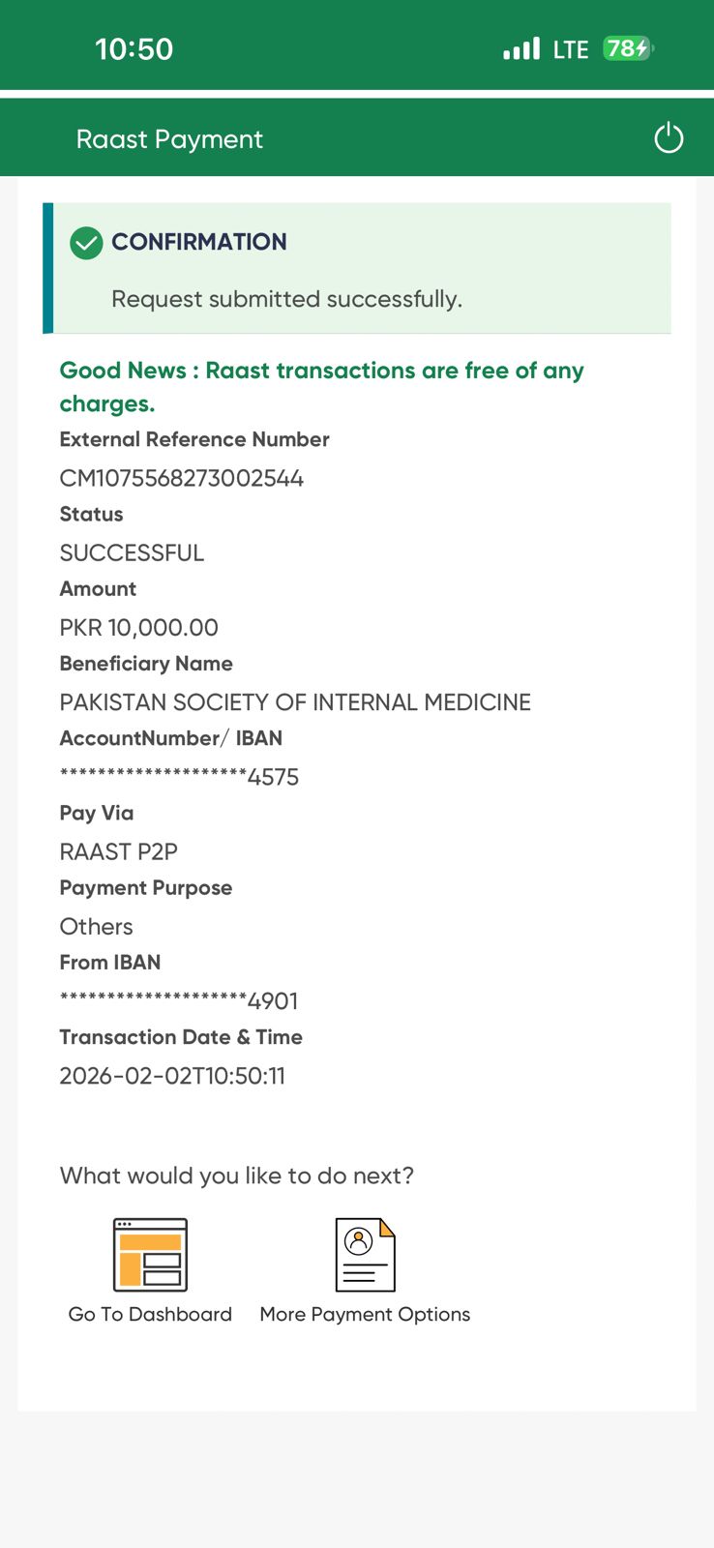Tap the Good News Raast charges notice
This screenshot has width=714, height=1548.
pos(322,387)
